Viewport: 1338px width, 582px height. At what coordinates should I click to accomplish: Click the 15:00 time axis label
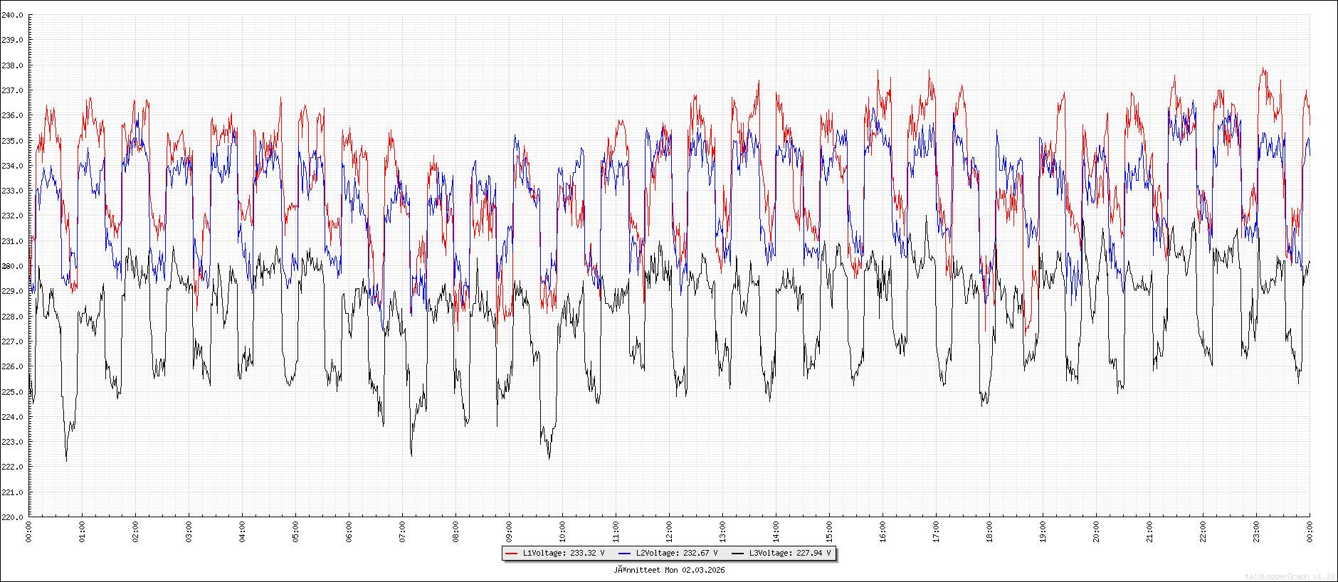(829, 531)
